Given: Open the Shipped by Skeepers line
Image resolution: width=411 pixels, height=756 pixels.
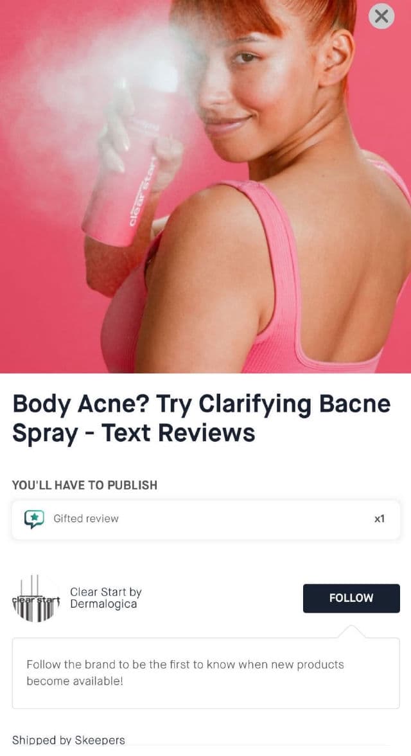Looking at the screenshot, I should [69, 740].
